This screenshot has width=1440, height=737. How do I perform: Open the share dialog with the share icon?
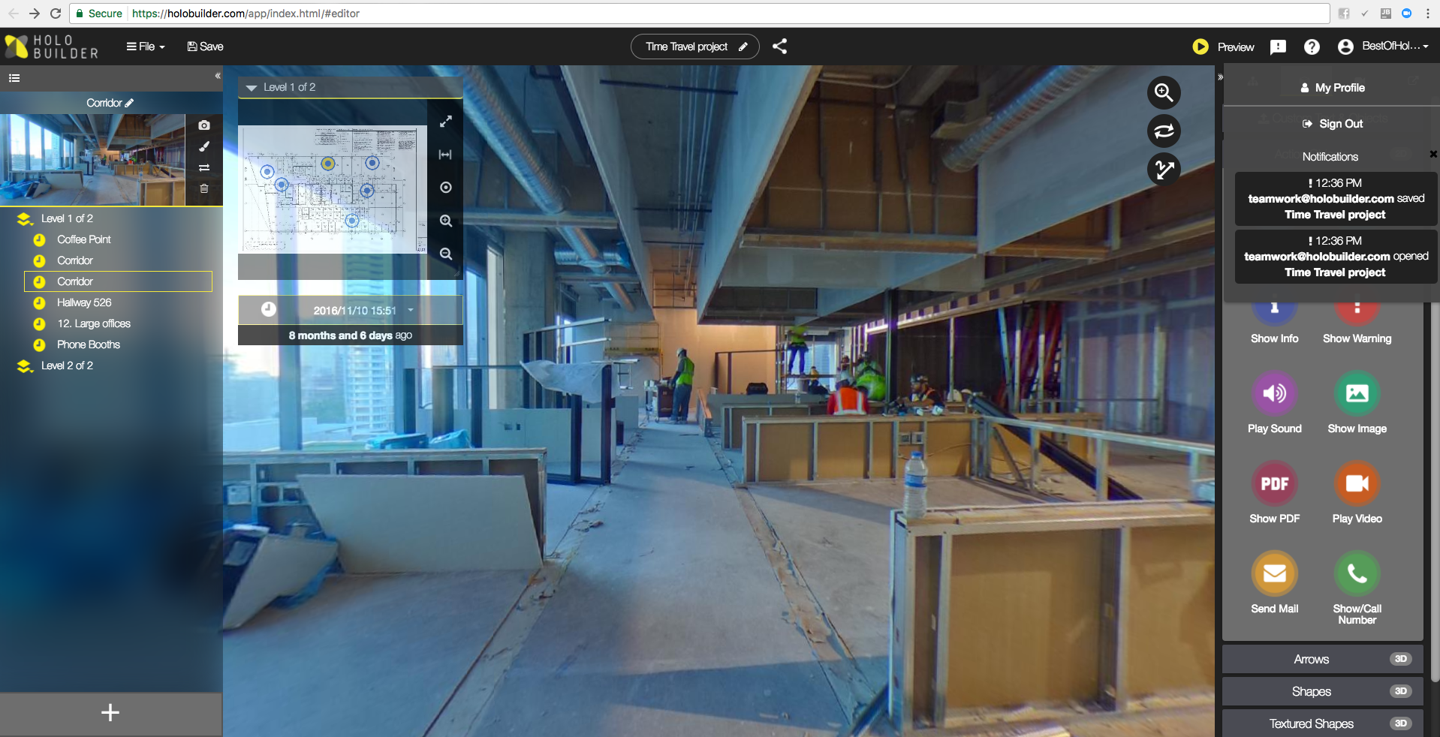[x=779, y=46]
